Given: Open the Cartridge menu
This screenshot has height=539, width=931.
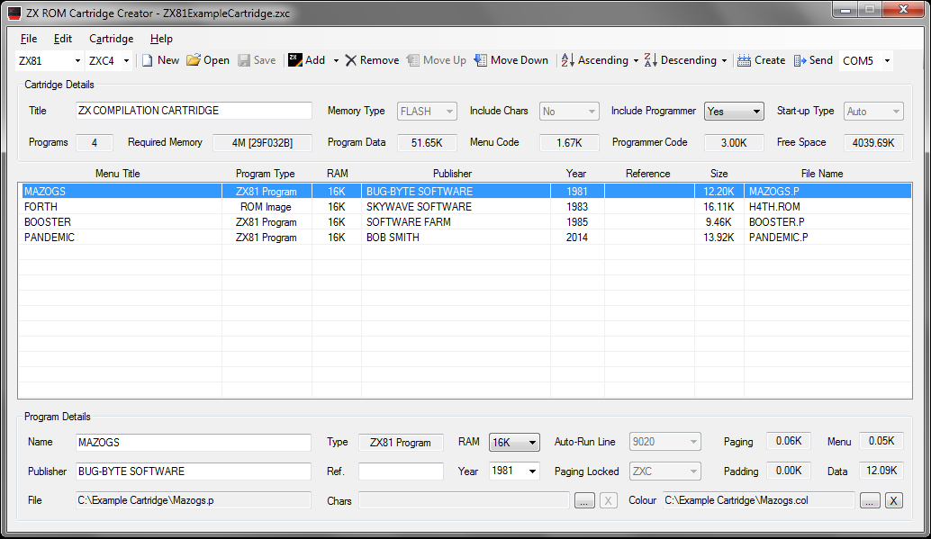Looking at the screenshot, I should click(111, 39).
